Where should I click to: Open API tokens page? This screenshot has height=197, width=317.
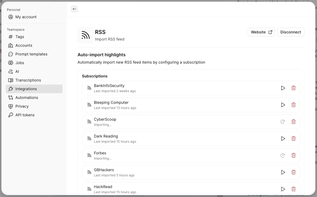coord(34,115)
